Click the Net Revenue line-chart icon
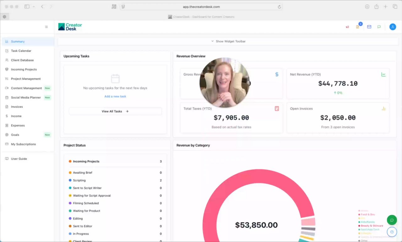 (x=383, y=75)
